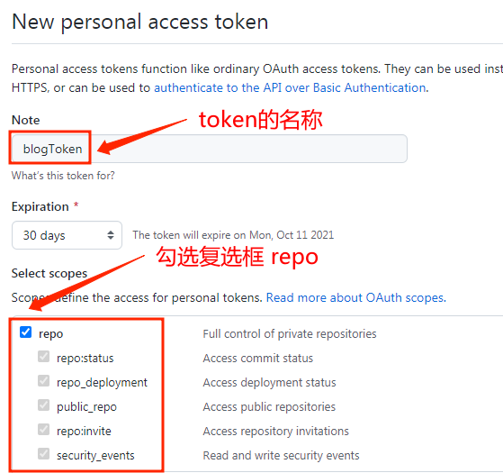Image resolution: width=503 pixels, height=473 pixels.
Task: Toggle the security_events checkbox
Action: coord(43,454)
